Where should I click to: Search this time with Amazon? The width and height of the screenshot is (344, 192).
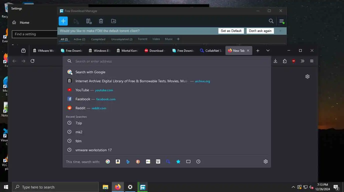point(118,161)
